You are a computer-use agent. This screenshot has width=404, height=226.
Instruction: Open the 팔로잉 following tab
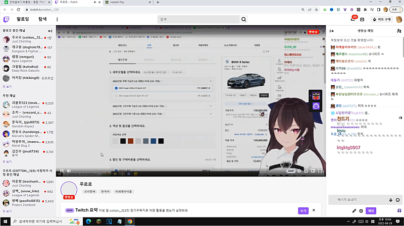pyautogui.click(x=23, y=19)
